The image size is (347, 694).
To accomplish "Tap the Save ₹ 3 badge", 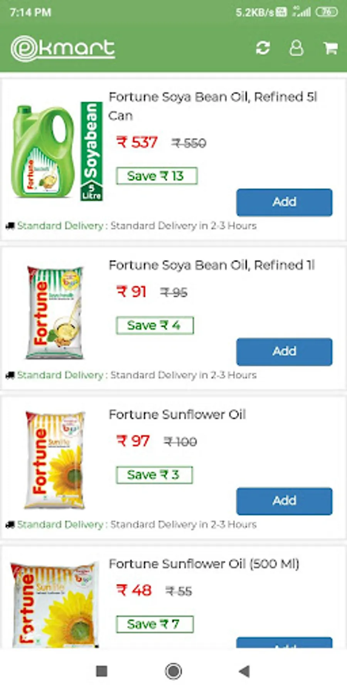I will [x=154, y=475].
